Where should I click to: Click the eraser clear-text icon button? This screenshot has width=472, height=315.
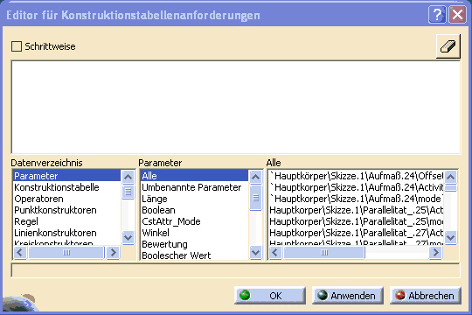[448, 46]
